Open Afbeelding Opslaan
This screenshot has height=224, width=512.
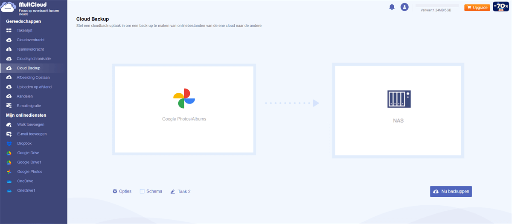coord(34,78)
